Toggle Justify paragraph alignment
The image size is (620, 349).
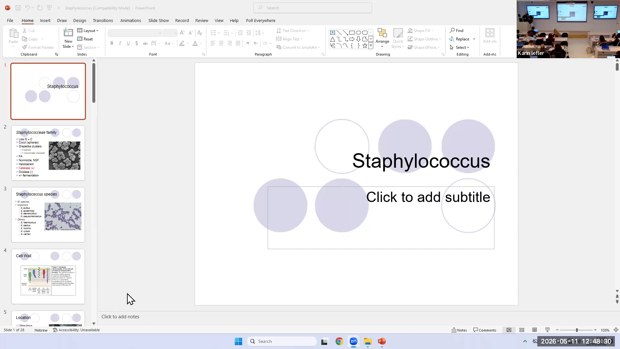tap(238, 43)
